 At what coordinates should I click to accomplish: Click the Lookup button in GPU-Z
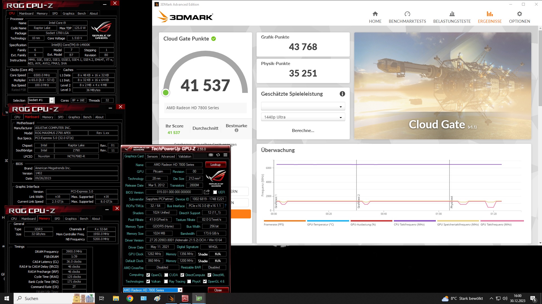tap(215, 165)
